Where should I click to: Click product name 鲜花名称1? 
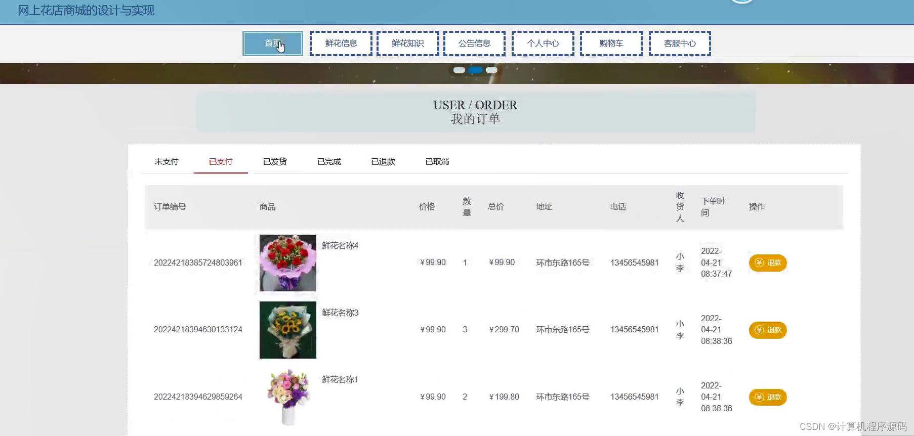click(340, 380)
